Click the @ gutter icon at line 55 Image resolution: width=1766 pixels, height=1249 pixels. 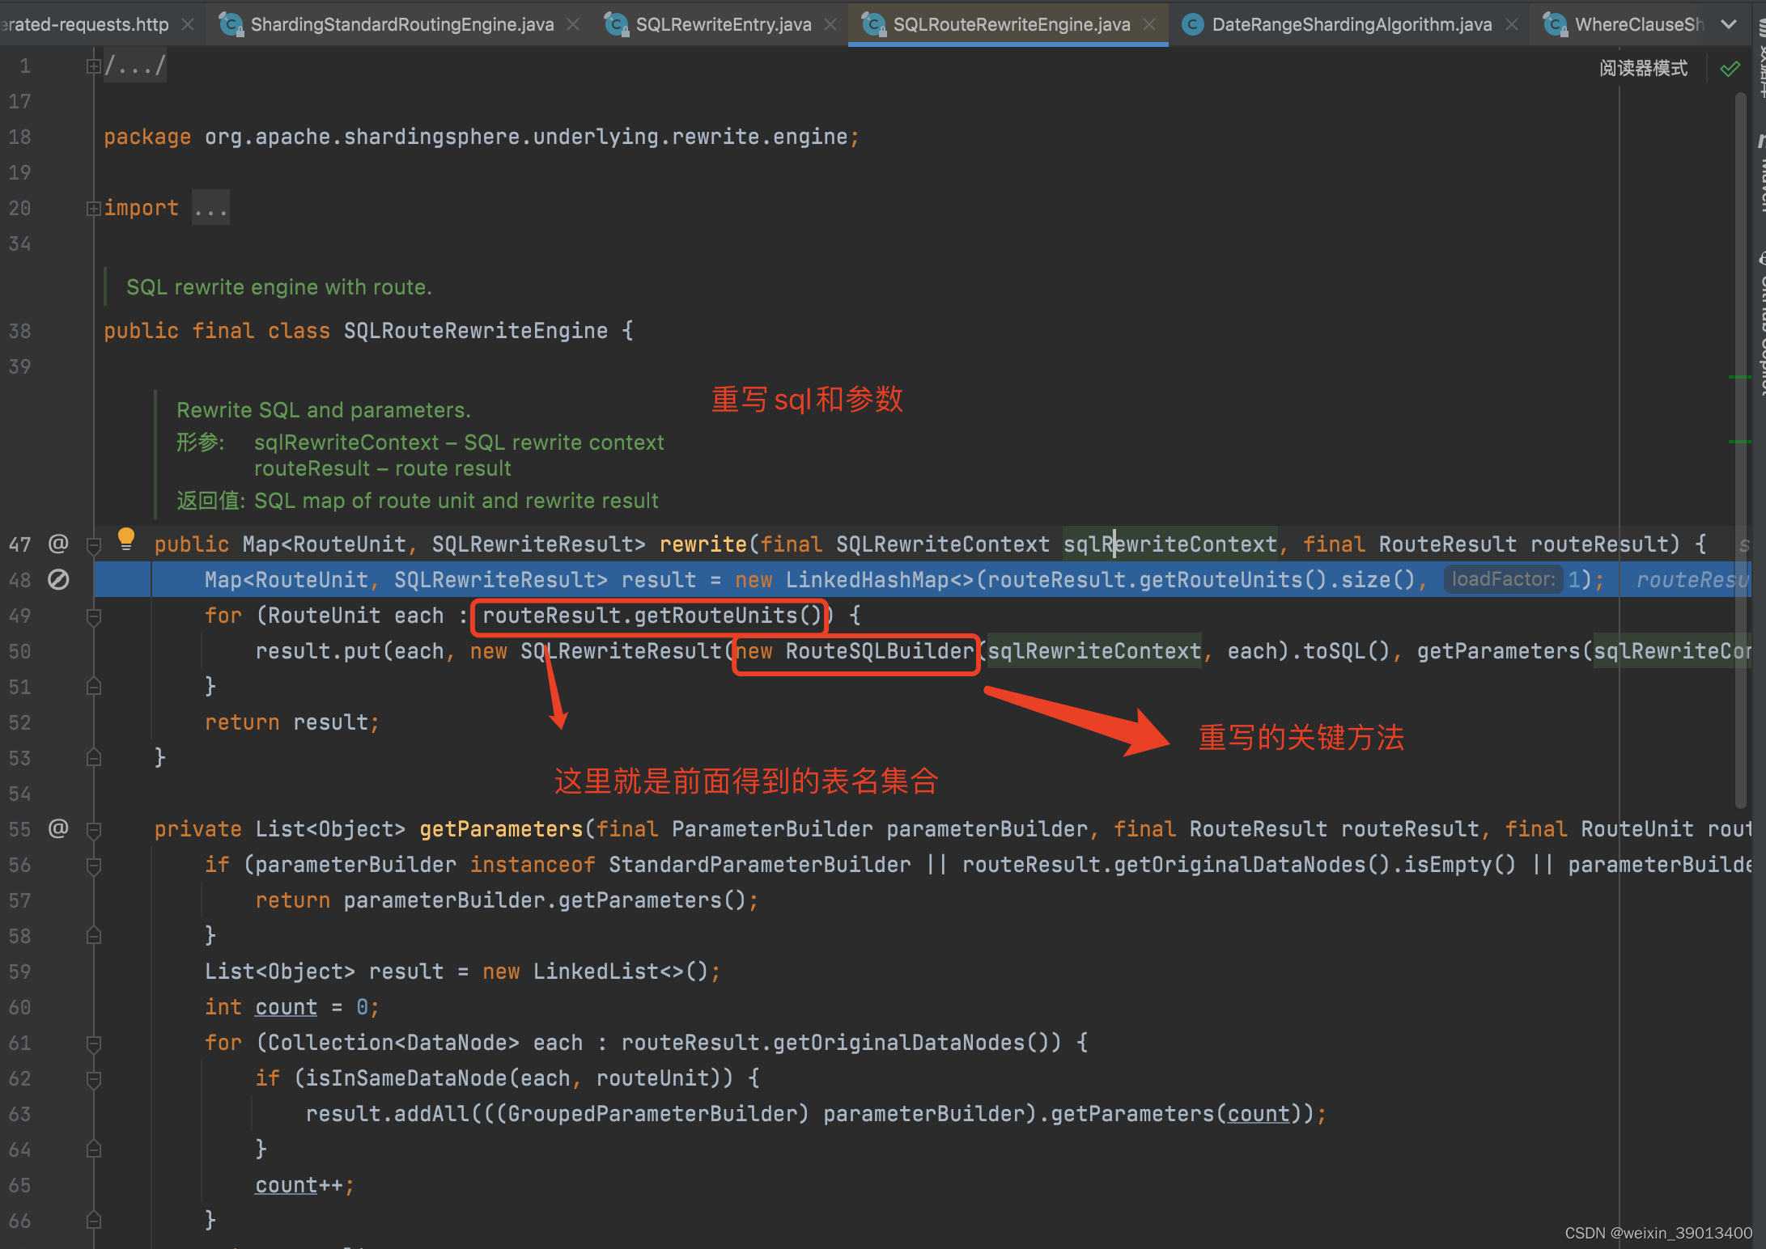[58, 828]
